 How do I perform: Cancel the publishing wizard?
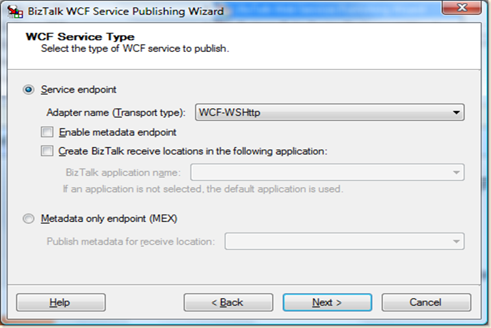point(426,303)
